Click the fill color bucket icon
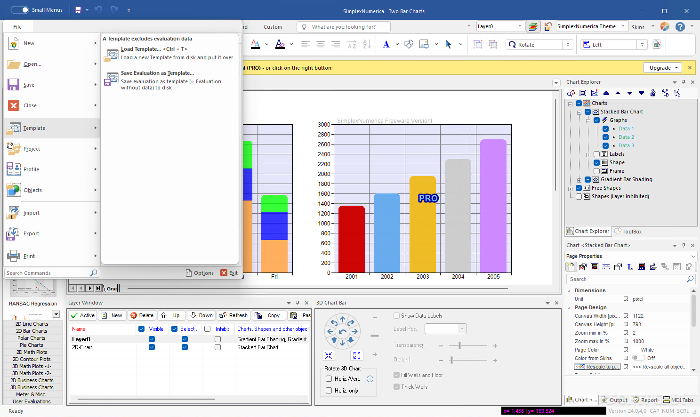The width and height of the screenshot is (700, 417). pos(280,44)
